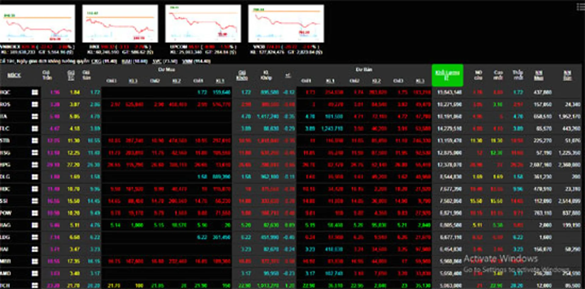Select the SSI ticker symbol
Image resolution: width=585 pixels, height=289 pixels.
4,201
